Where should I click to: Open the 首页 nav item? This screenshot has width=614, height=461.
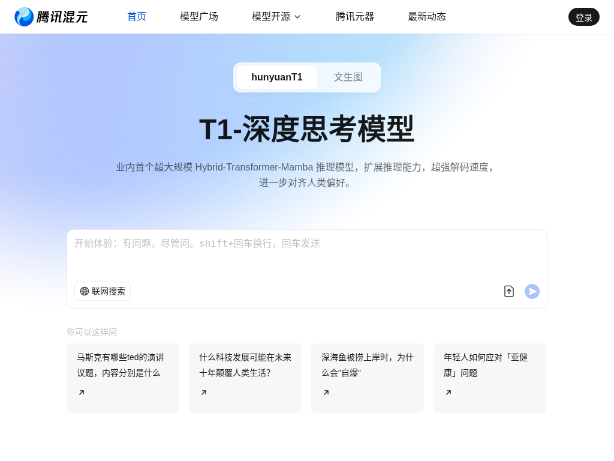coord(137,16)
